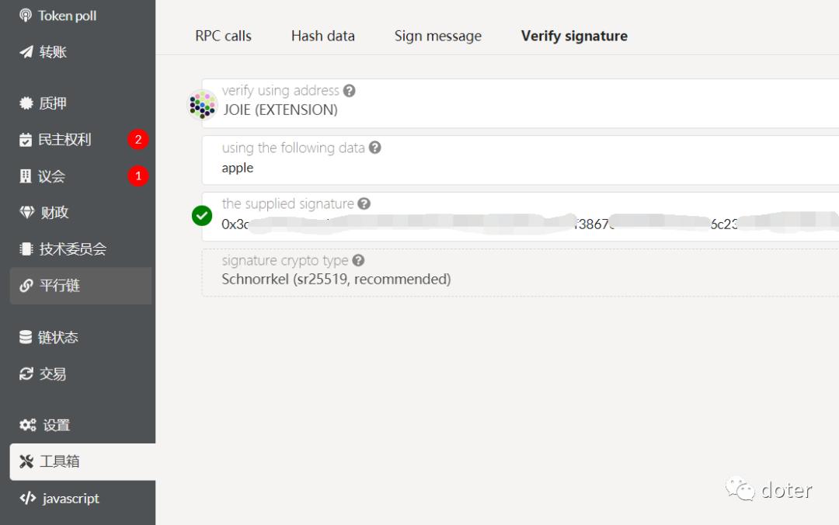Click the Token poll sidebar icon
This screenshot has width=839, height=525.
[26, 16]
